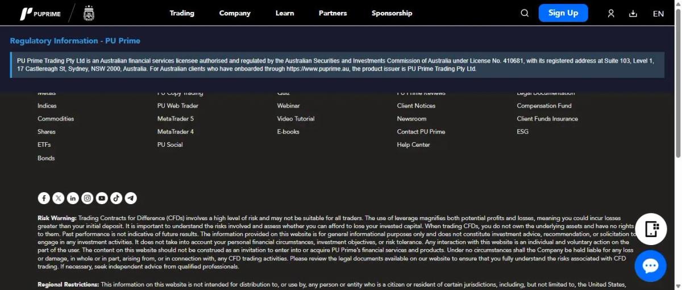Open the Compensation Fund link
This screenshot has width=682, height=290.
(544, 106)
